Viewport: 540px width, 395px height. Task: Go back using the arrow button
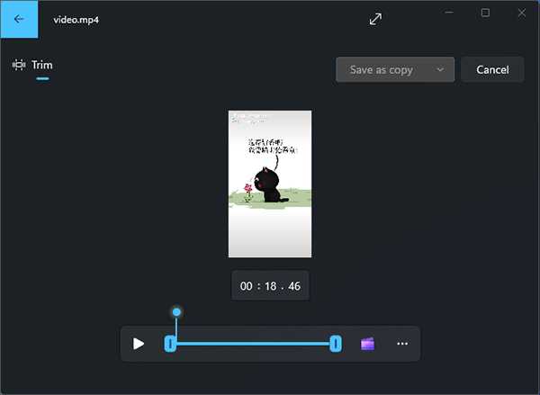[x=19, y=19]
